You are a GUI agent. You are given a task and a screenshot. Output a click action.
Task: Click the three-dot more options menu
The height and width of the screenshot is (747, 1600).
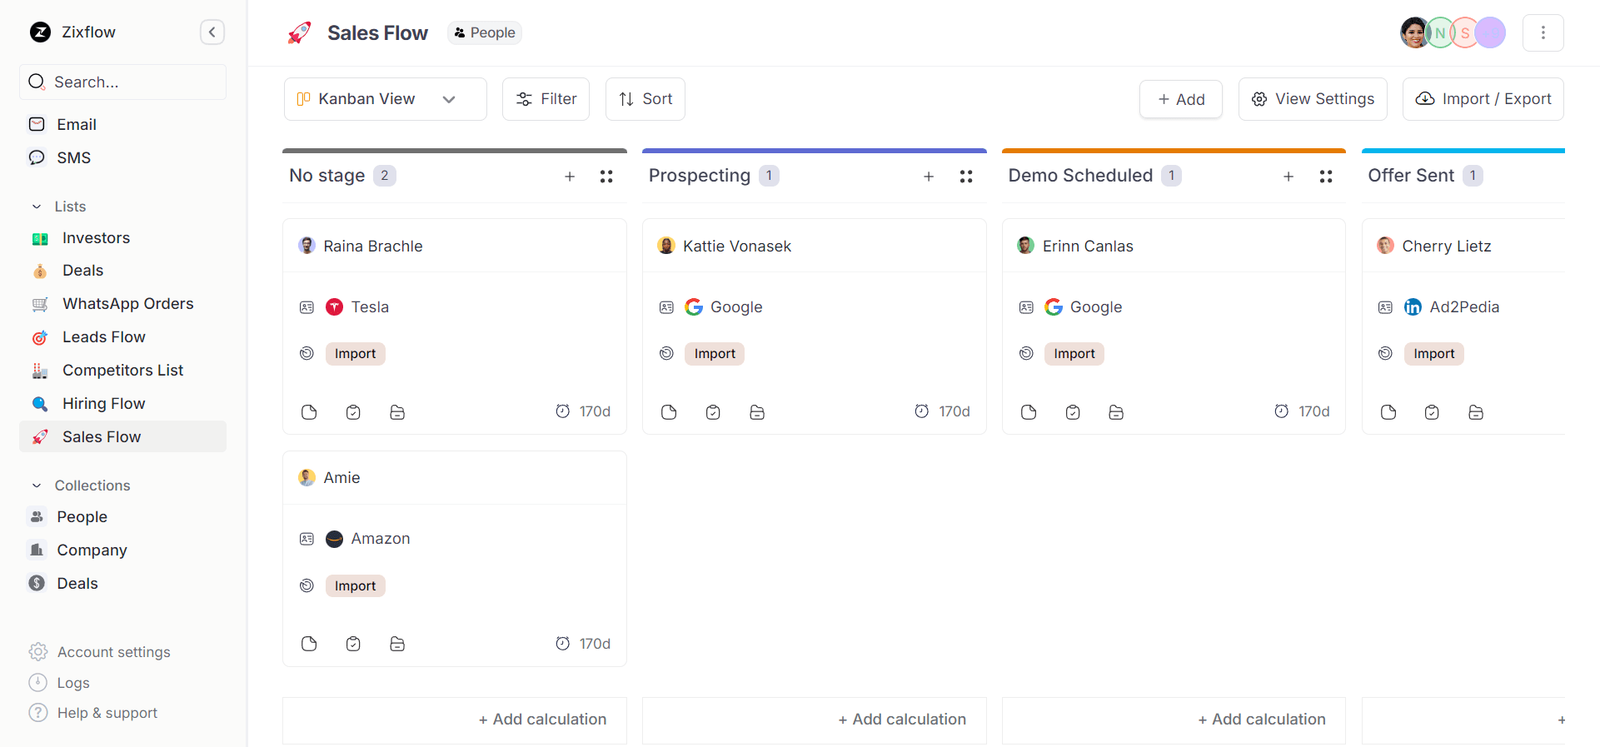click(1543, 32)
